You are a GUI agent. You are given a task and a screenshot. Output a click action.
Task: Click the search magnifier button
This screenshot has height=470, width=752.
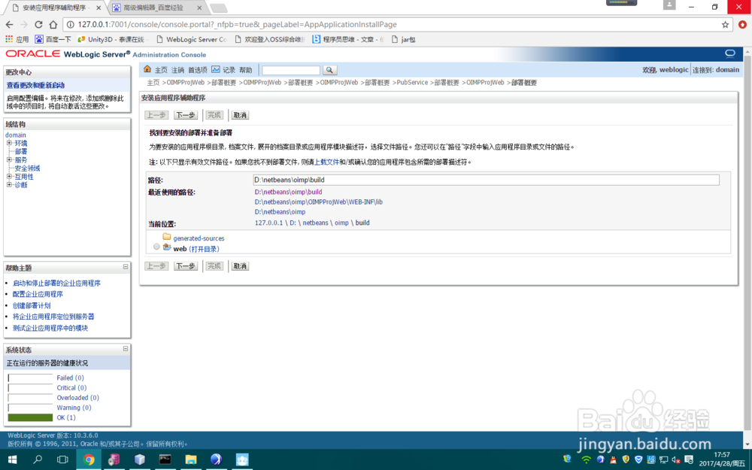tap(329, 70)
